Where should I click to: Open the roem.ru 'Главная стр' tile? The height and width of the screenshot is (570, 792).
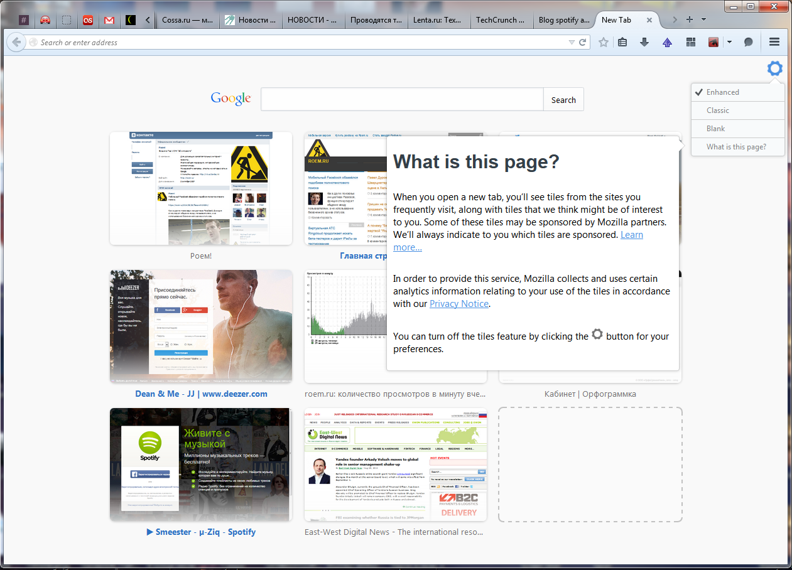click(x=345, y=188)
